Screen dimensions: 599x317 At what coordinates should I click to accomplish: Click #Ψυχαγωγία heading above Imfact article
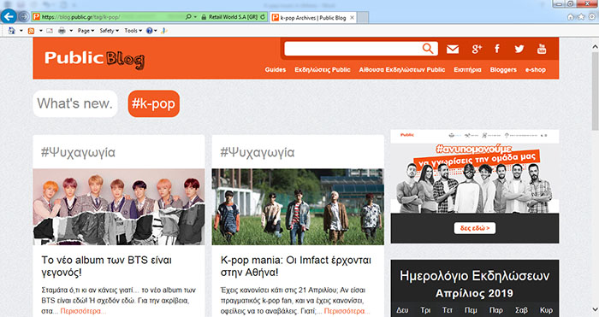coord(258,152)
